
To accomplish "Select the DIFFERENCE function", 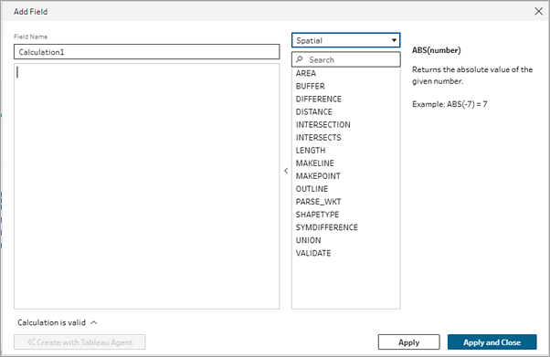I will 319,99.
